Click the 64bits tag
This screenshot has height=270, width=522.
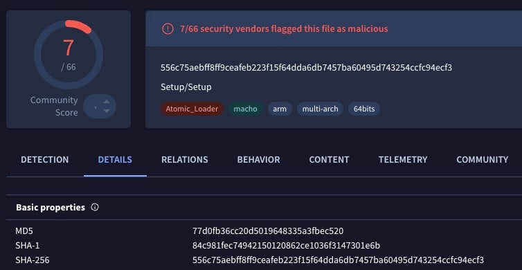364,109
